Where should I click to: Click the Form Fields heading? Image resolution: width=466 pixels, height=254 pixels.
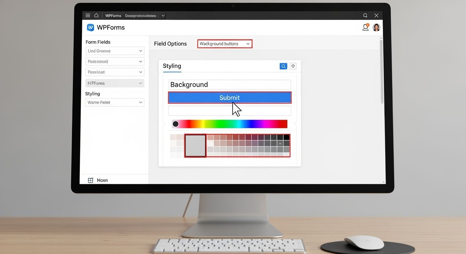pyautogui.click(x=98, y=42)
